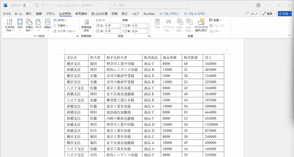Open the ハイフネーション hyphenation dropdown
This screenshot has width=294, height=157.
pyautogui.click(x=64, y=31)
